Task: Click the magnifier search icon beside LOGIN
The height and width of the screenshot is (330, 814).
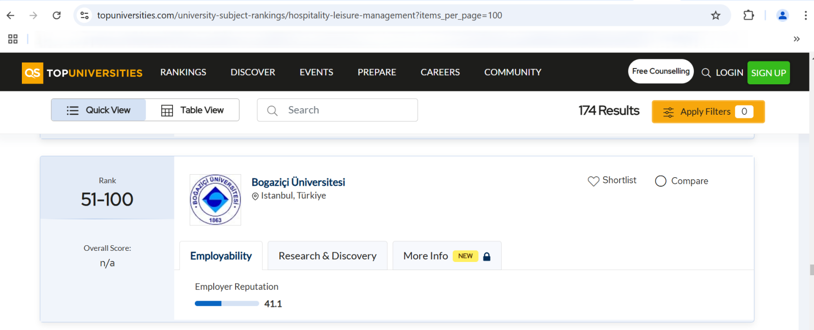Action: tap(706, 73)
